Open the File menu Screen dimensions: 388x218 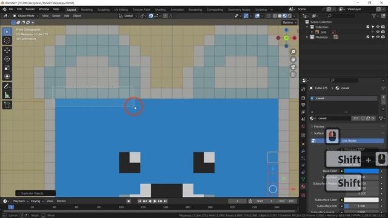tap(11, 10)
